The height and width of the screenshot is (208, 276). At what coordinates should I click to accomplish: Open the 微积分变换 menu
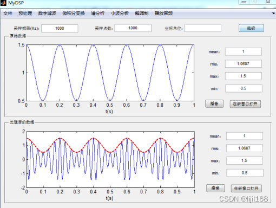[x=74, y=13]
